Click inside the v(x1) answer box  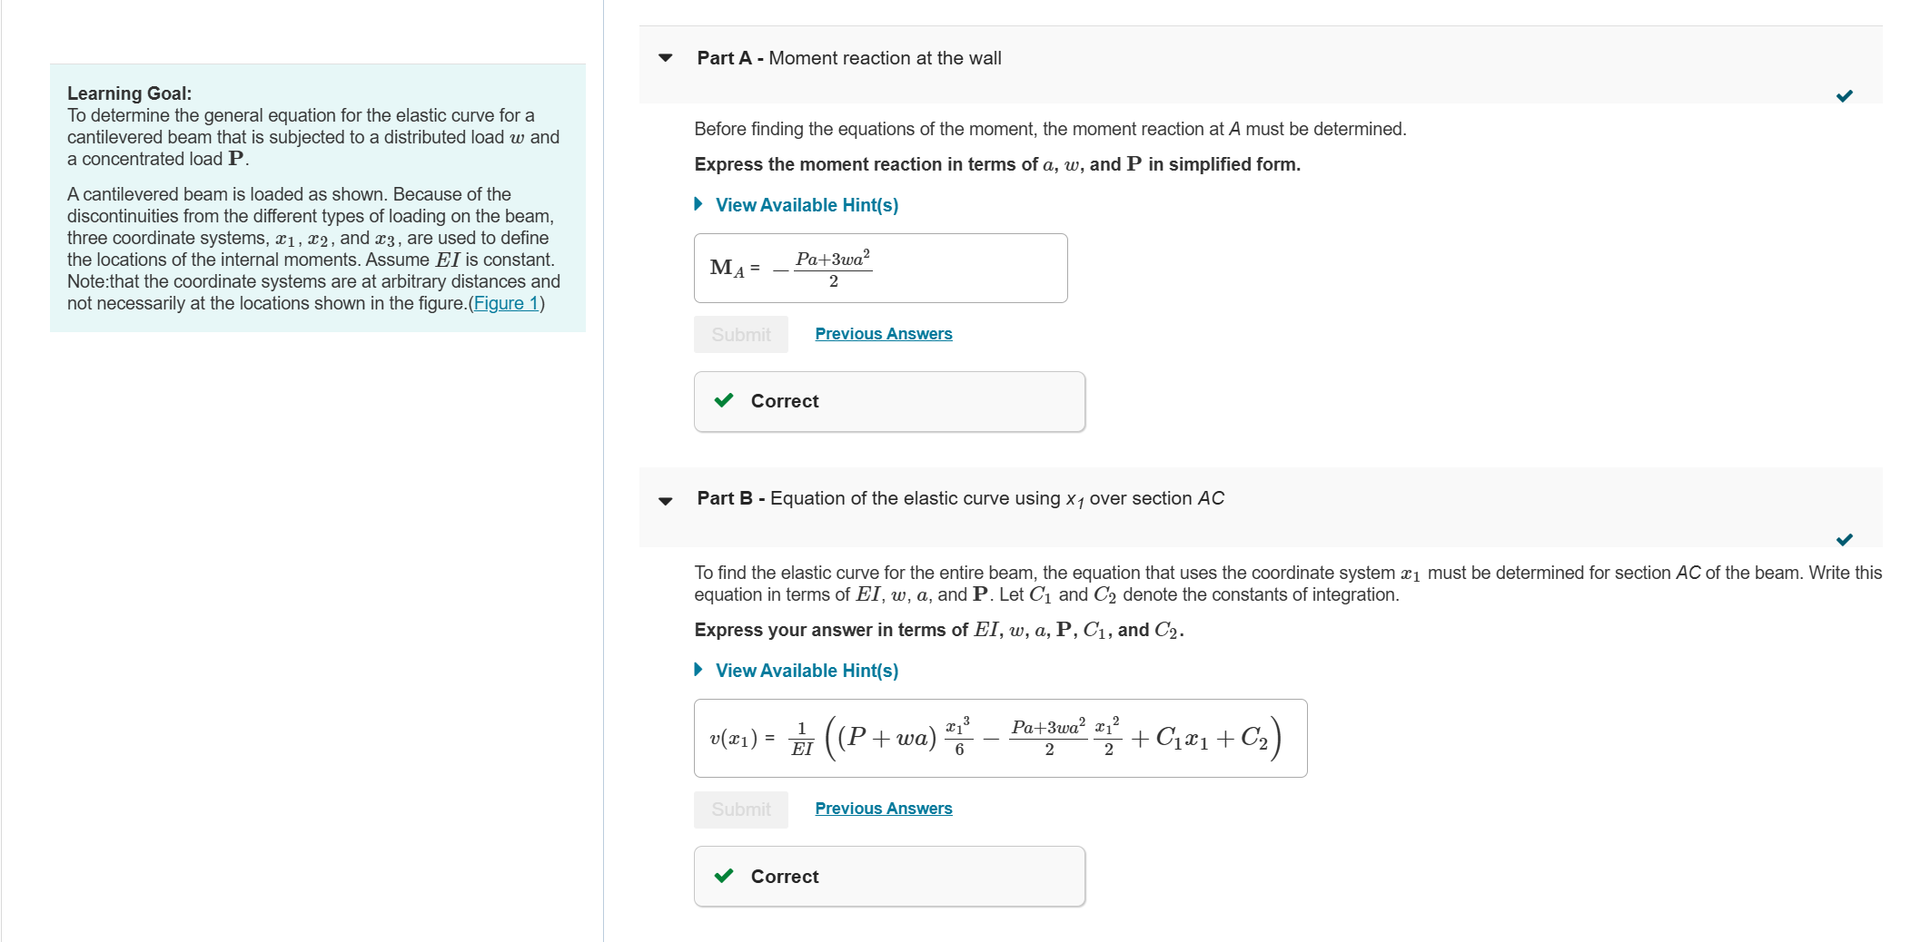tap(999, 737)
